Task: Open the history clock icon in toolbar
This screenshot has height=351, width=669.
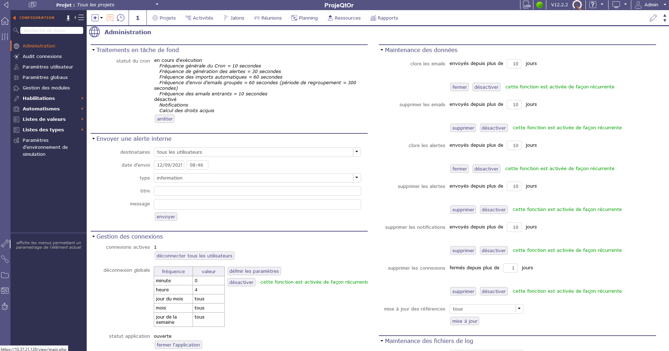Action: pos(121,18)
